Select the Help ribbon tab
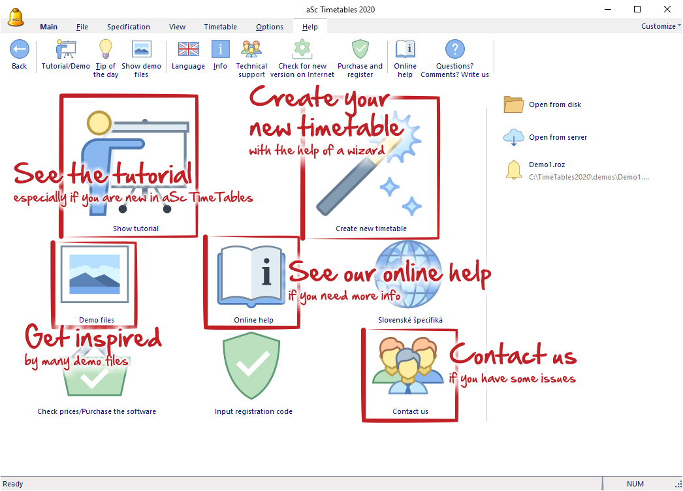The image size is (683, 491). (x=310, y=27)
